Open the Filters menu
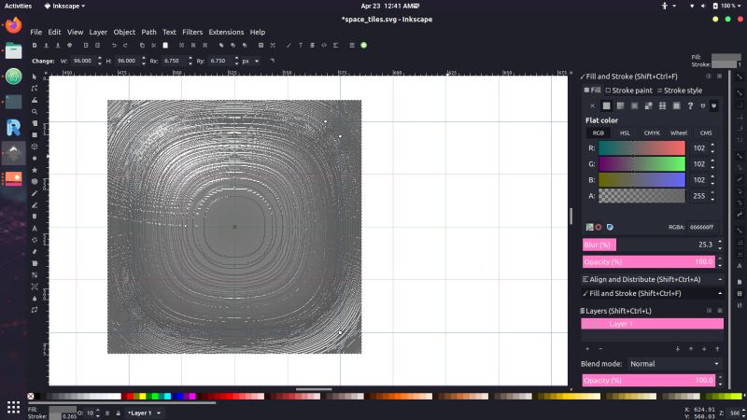The width and height of the screenshot is (747, 420). tap(192, 32)
